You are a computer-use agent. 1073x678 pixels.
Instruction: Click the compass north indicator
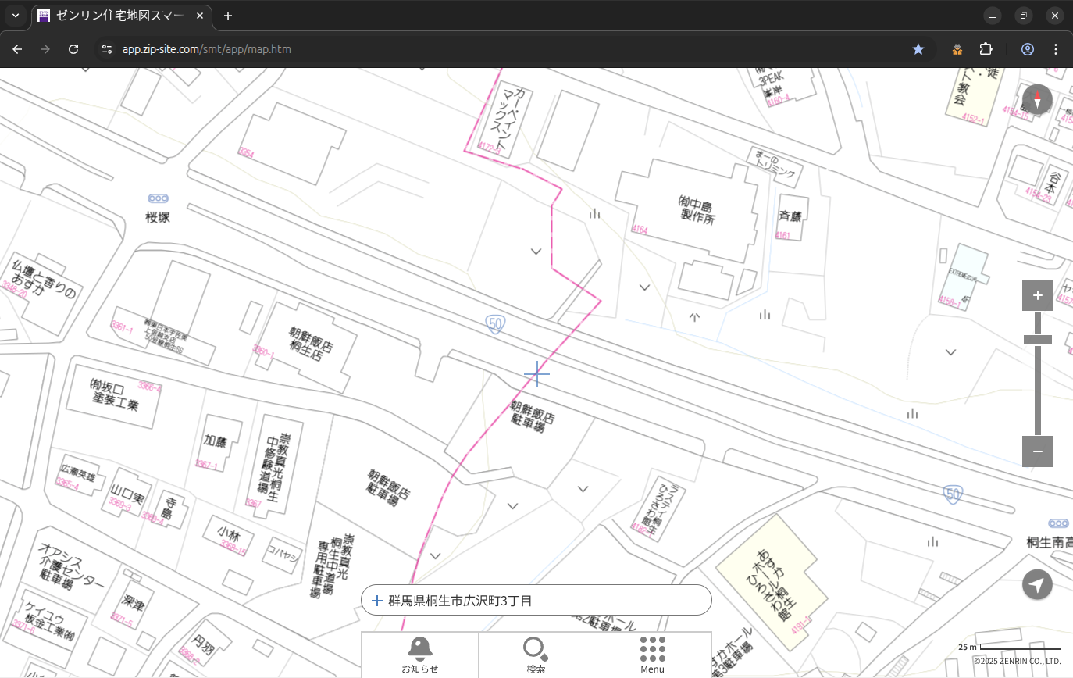[x=1037, y=100]
